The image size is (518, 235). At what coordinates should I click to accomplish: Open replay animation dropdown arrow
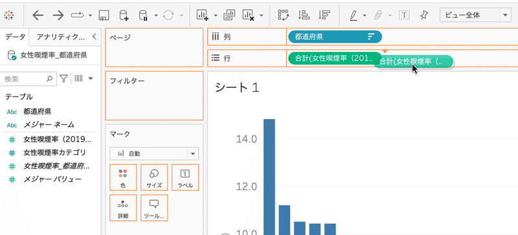tap(90, 15)
